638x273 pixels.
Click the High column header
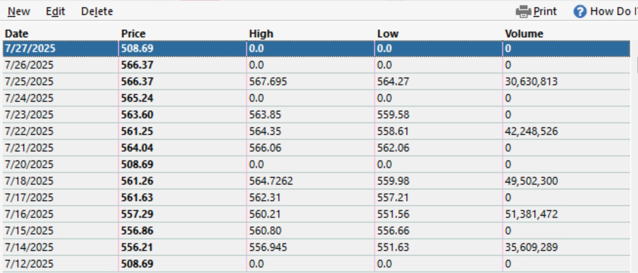pyautogui.click(x=261, y=34)
